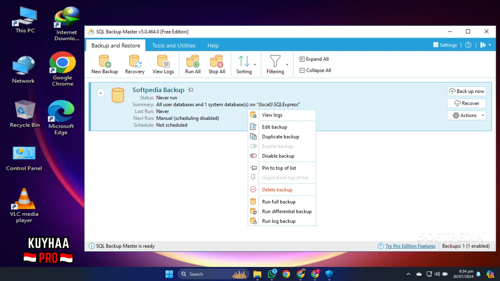The image size is (500, 281).
Task: Select the Backup and Restore tab
Action: point(116,45)
